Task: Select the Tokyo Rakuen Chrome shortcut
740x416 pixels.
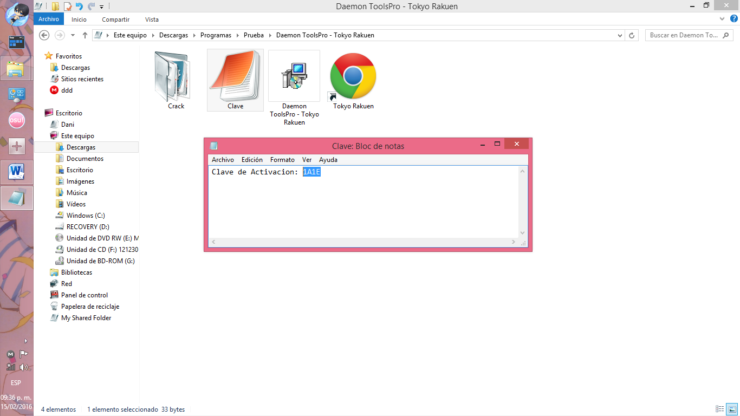Action: click(353, 76)
